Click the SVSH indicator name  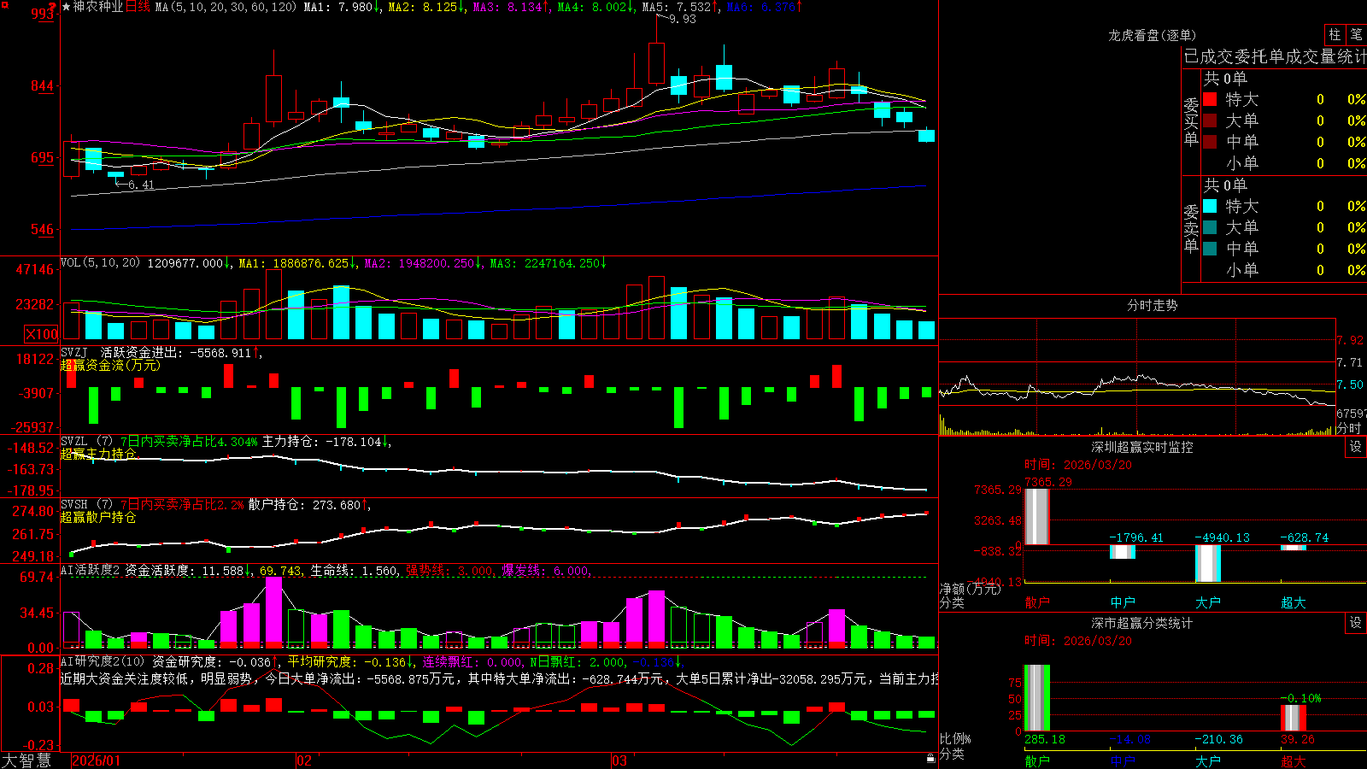74,505
